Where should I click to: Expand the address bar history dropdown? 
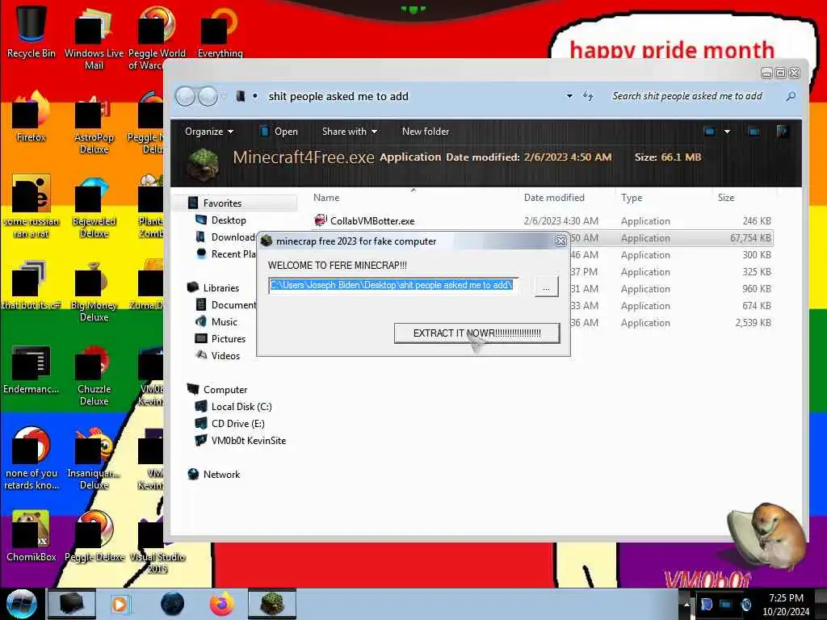coord(569,96)
